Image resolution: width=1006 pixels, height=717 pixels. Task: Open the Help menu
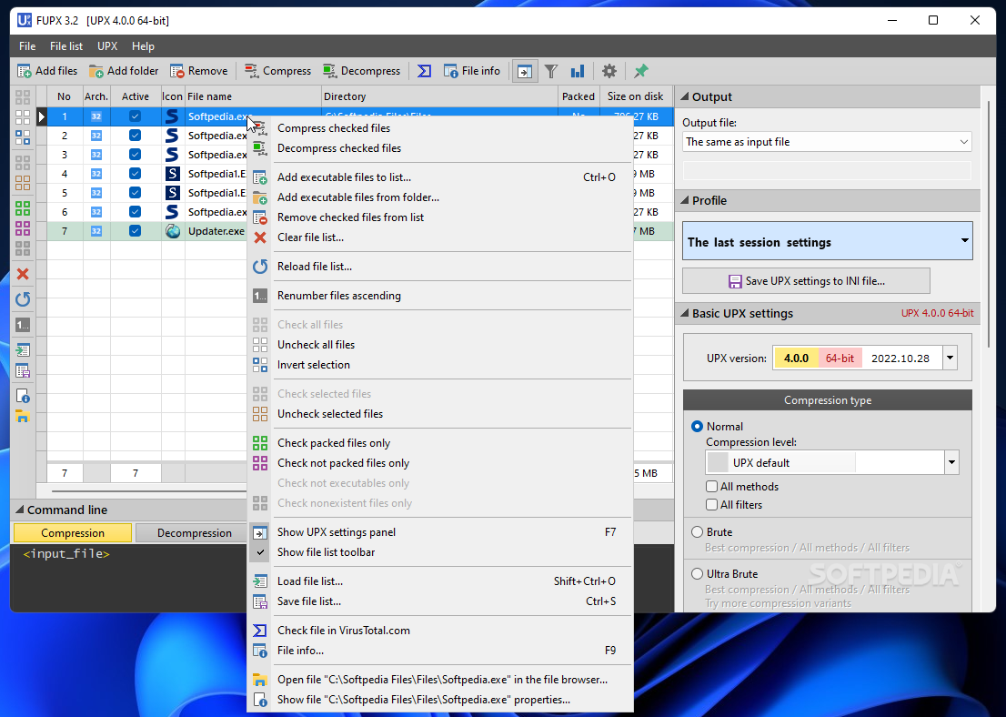click(143, 46)
